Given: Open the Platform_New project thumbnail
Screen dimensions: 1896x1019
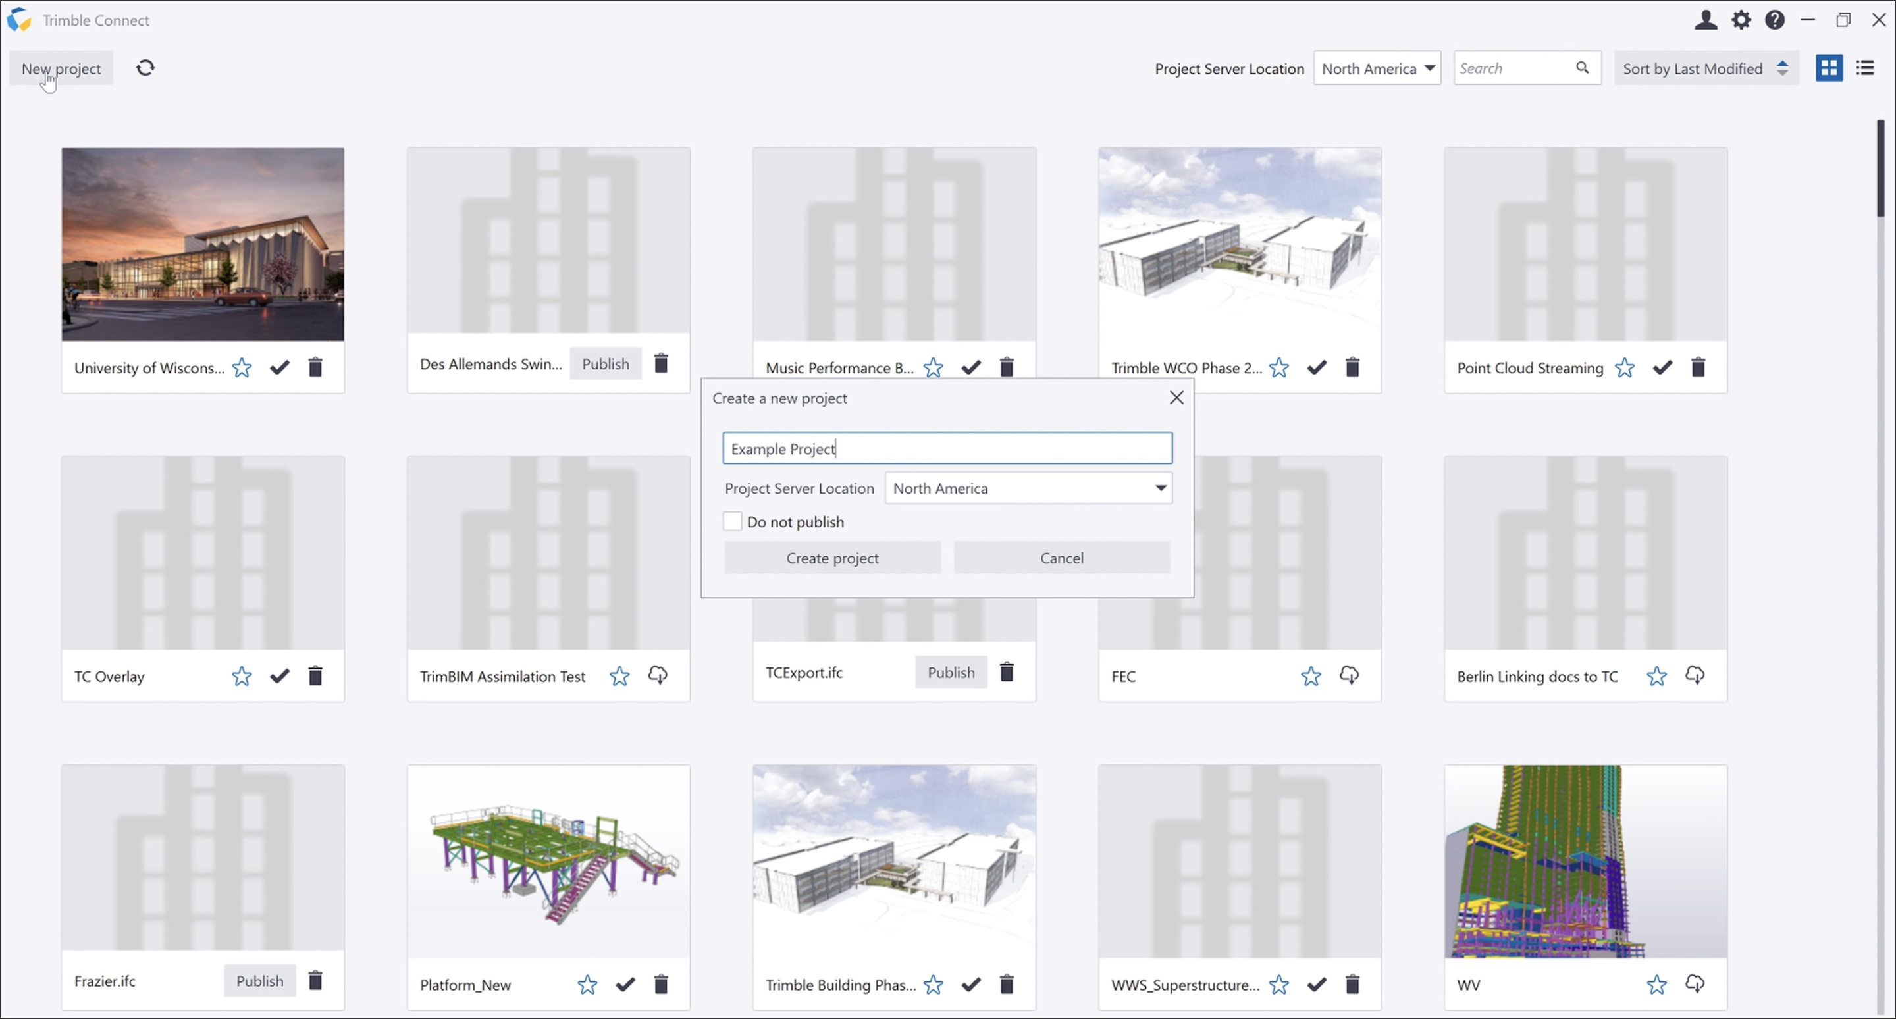Looking at the screenshot, I should [548, 861].
